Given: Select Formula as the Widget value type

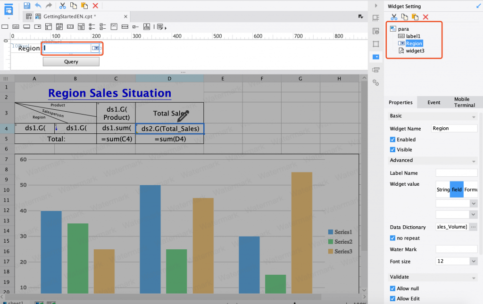Looking at the screenshot, I should [x=472, y=189].
